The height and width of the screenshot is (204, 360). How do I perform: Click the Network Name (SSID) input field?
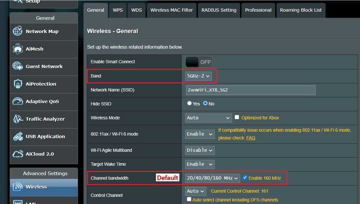pyautogui.click(x=251, y=90)
